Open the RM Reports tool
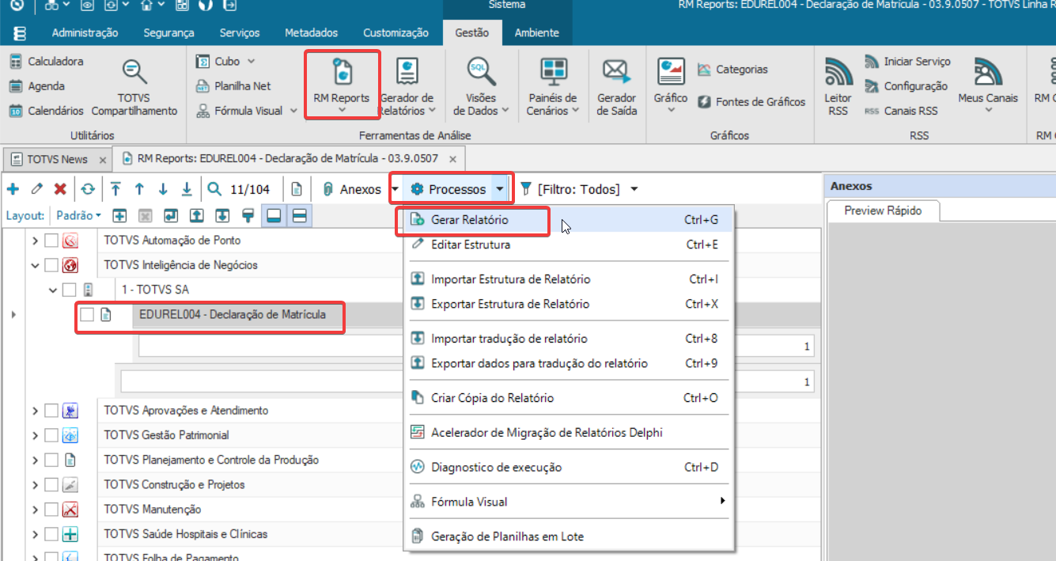This screenshot has width=1056, height=561. tap(342, 85)
